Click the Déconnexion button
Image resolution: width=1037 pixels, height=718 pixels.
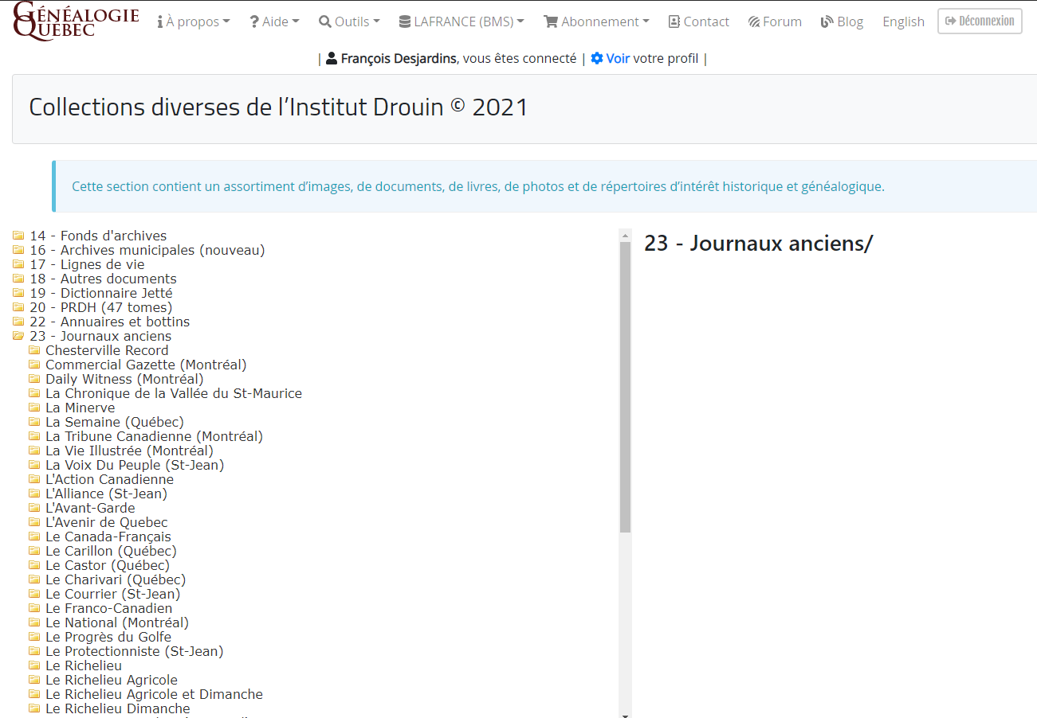coord(980,21)
